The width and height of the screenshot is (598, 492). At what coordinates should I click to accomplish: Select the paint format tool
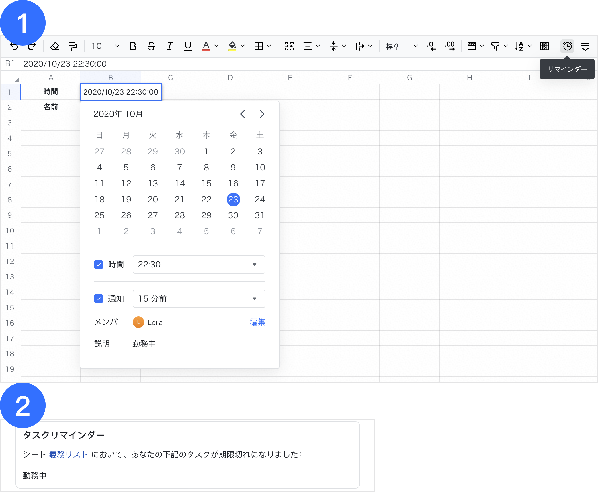tap(73, 46)
